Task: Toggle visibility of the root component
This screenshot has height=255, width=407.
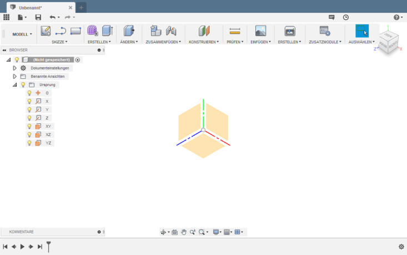Action: coord(17,60)
